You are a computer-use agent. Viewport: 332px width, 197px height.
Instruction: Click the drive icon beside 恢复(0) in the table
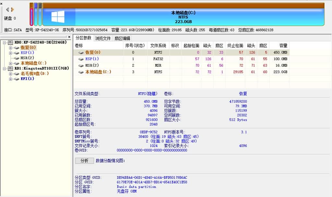pyautogui.click(x=81, y=52)
